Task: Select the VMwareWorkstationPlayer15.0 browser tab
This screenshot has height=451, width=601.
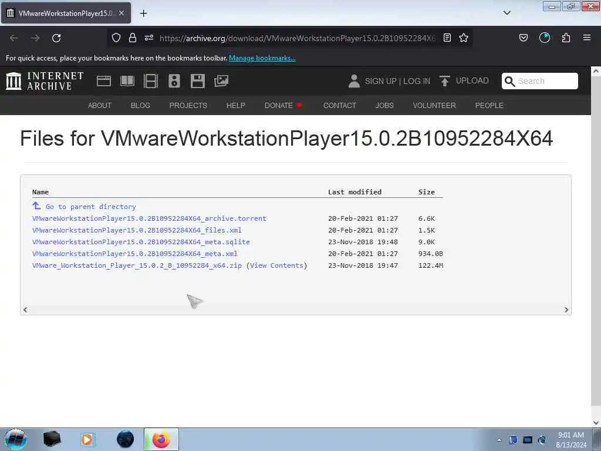Action: [66, 13]
